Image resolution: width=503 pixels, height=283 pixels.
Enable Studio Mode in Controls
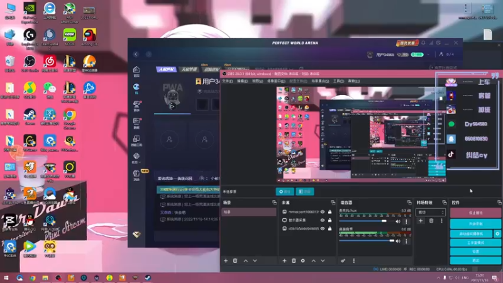pos(475,243)
